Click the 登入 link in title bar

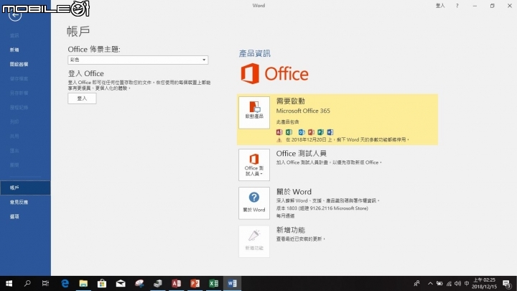click(440, 6)
